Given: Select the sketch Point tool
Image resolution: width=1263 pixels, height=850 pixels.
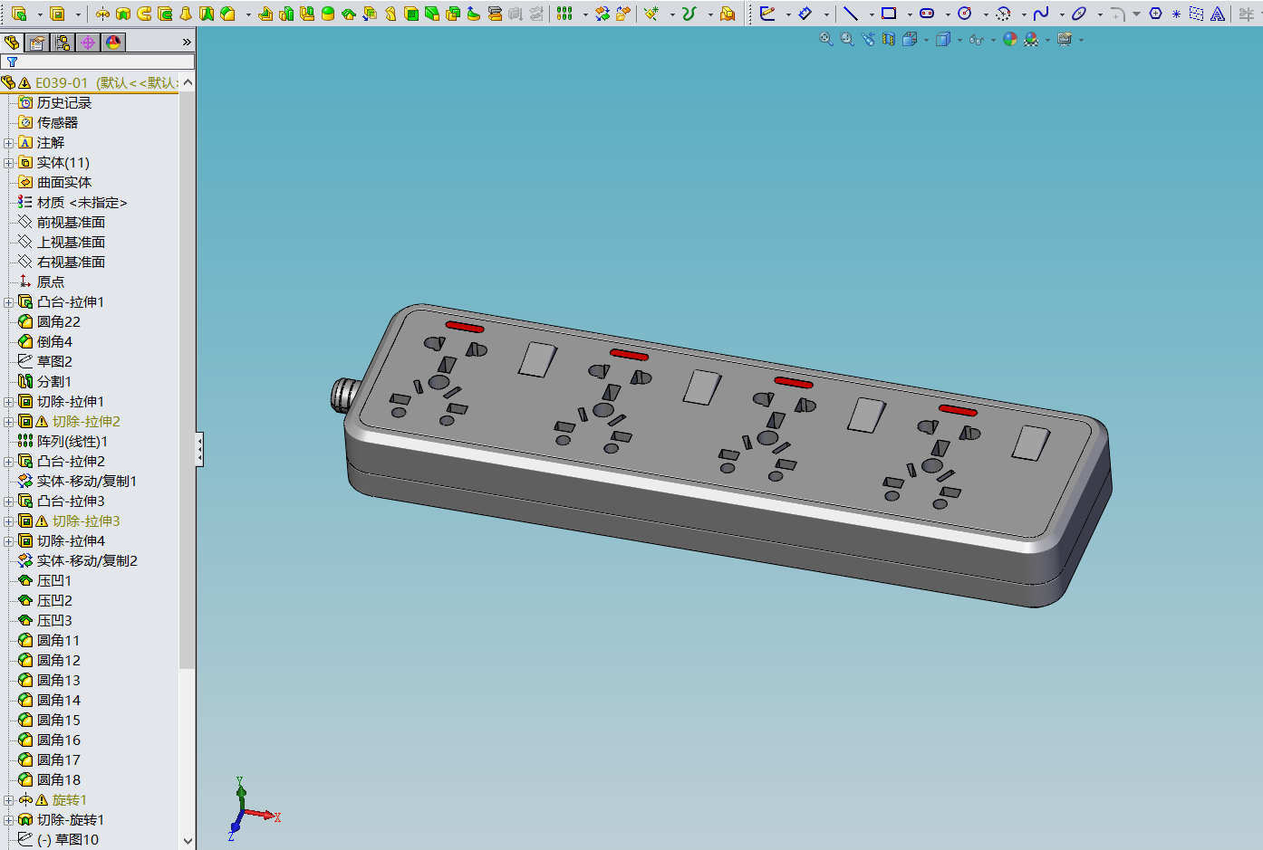Looking at the screenshot, I should [1176, 14].
